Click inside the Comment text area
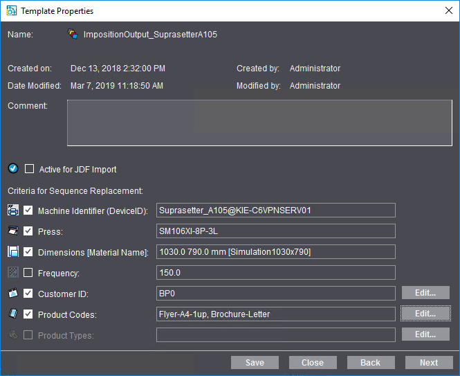460x376 pixels. 259,123
